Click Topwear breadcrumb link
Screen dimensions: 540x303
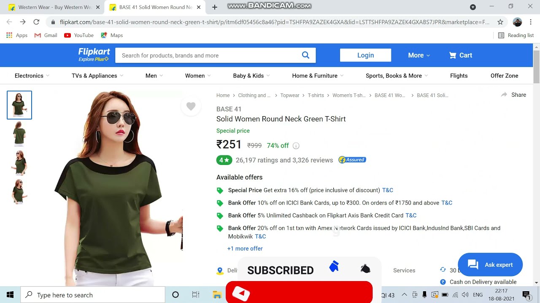pos(290,96)
